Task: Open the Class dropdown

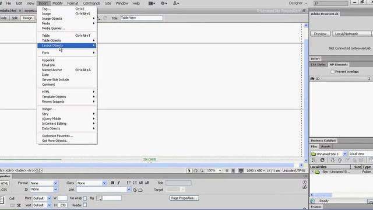Action: pos(91,183)
